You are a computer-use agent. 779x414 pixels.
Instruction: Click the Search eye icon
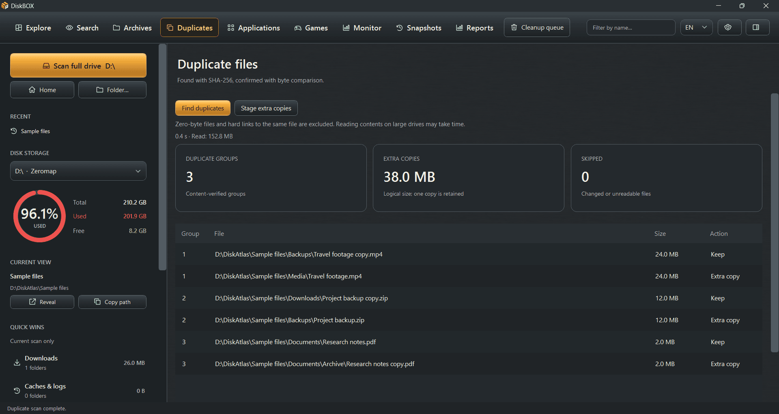coord(69,28)
